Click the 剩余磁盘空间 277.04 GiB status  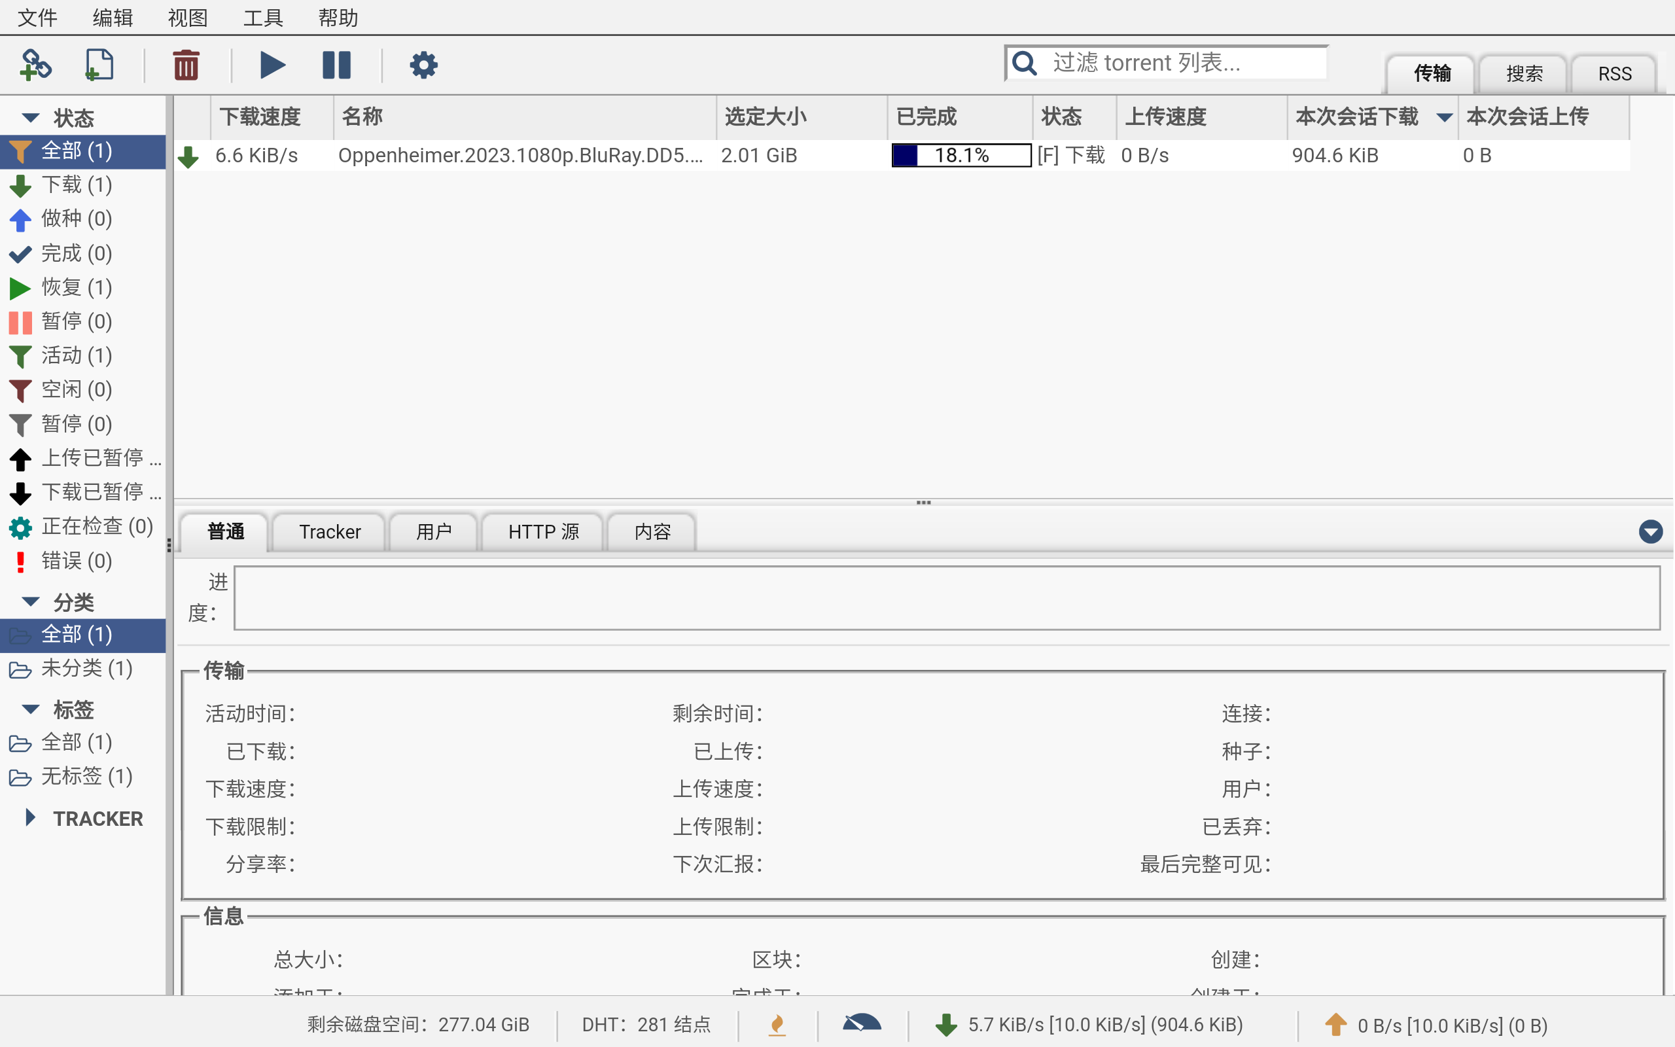[x=418, y=1025]
